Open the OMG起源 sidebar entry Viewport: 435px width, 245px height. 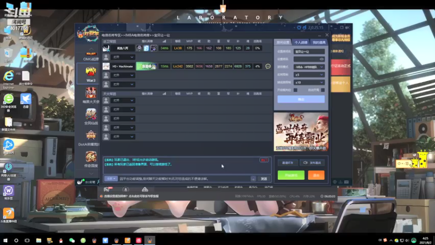click(x=91, y=57)
